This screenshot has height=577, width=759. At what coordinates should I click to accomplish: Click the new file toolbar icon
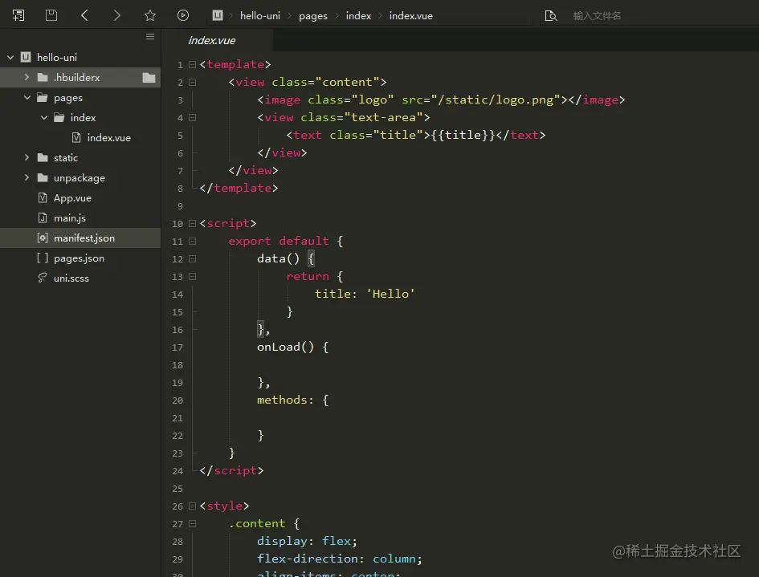18,15
